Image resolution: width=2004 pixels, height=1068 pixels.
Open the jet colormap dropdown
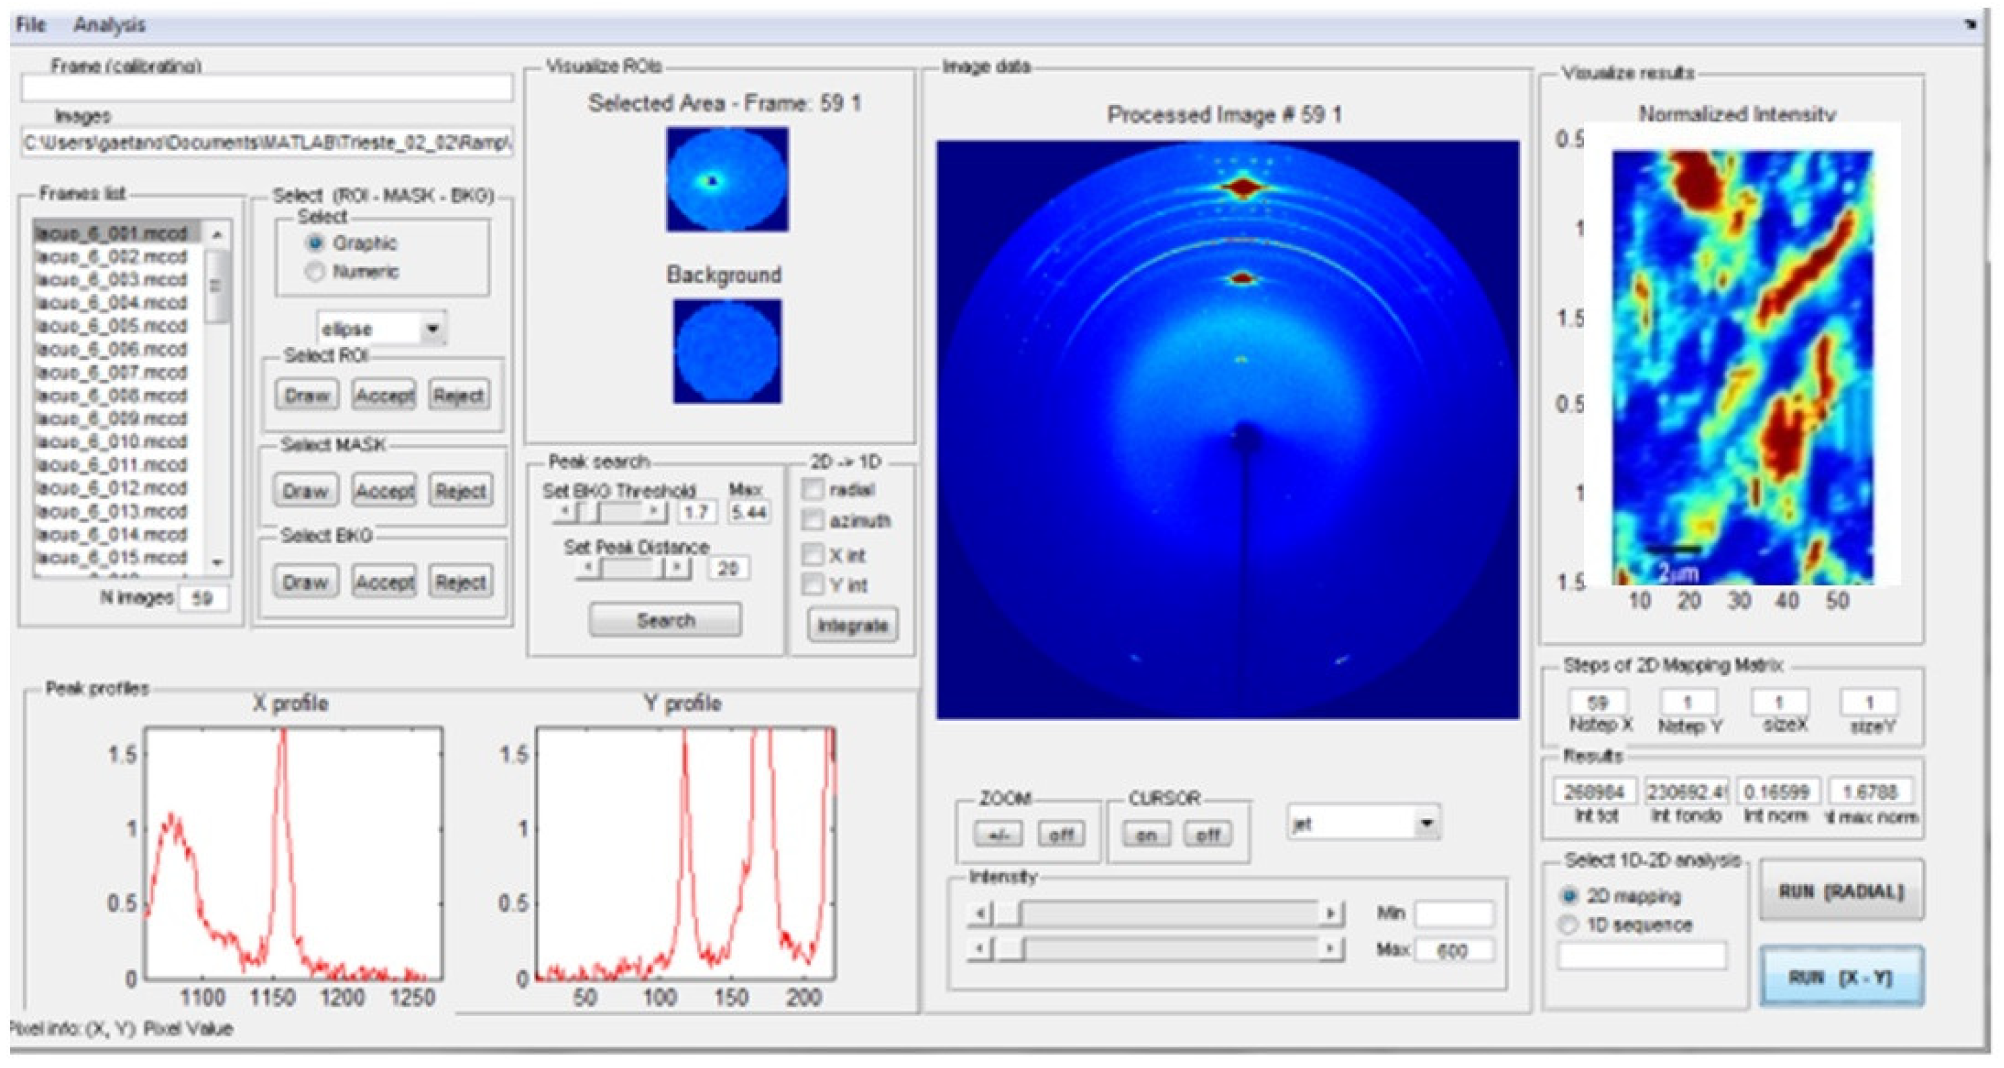tap(1362, 824)
